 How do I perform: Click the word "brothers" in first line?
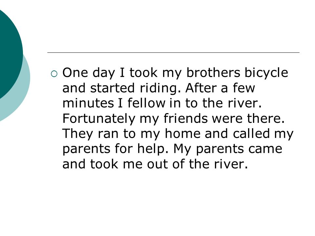click(x=213, y=72)
